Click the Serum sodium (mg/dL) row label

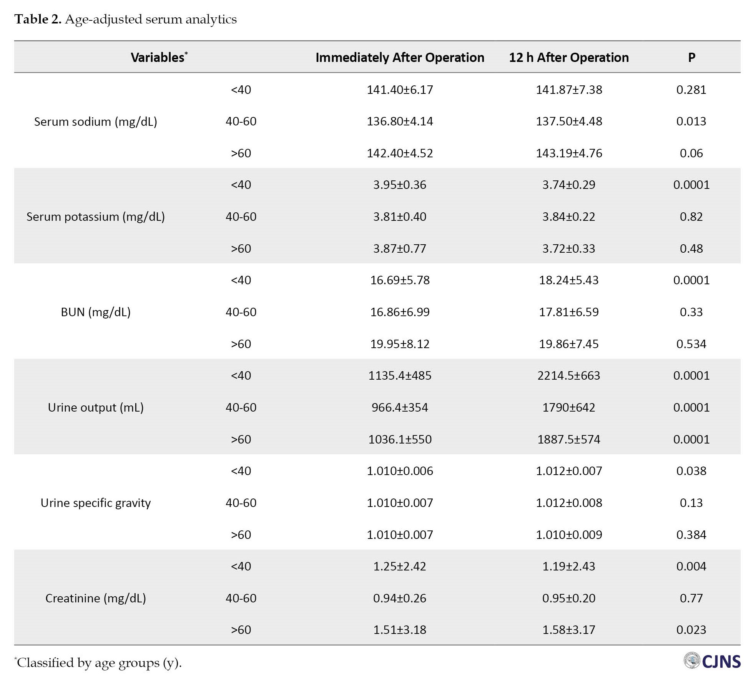96,122
